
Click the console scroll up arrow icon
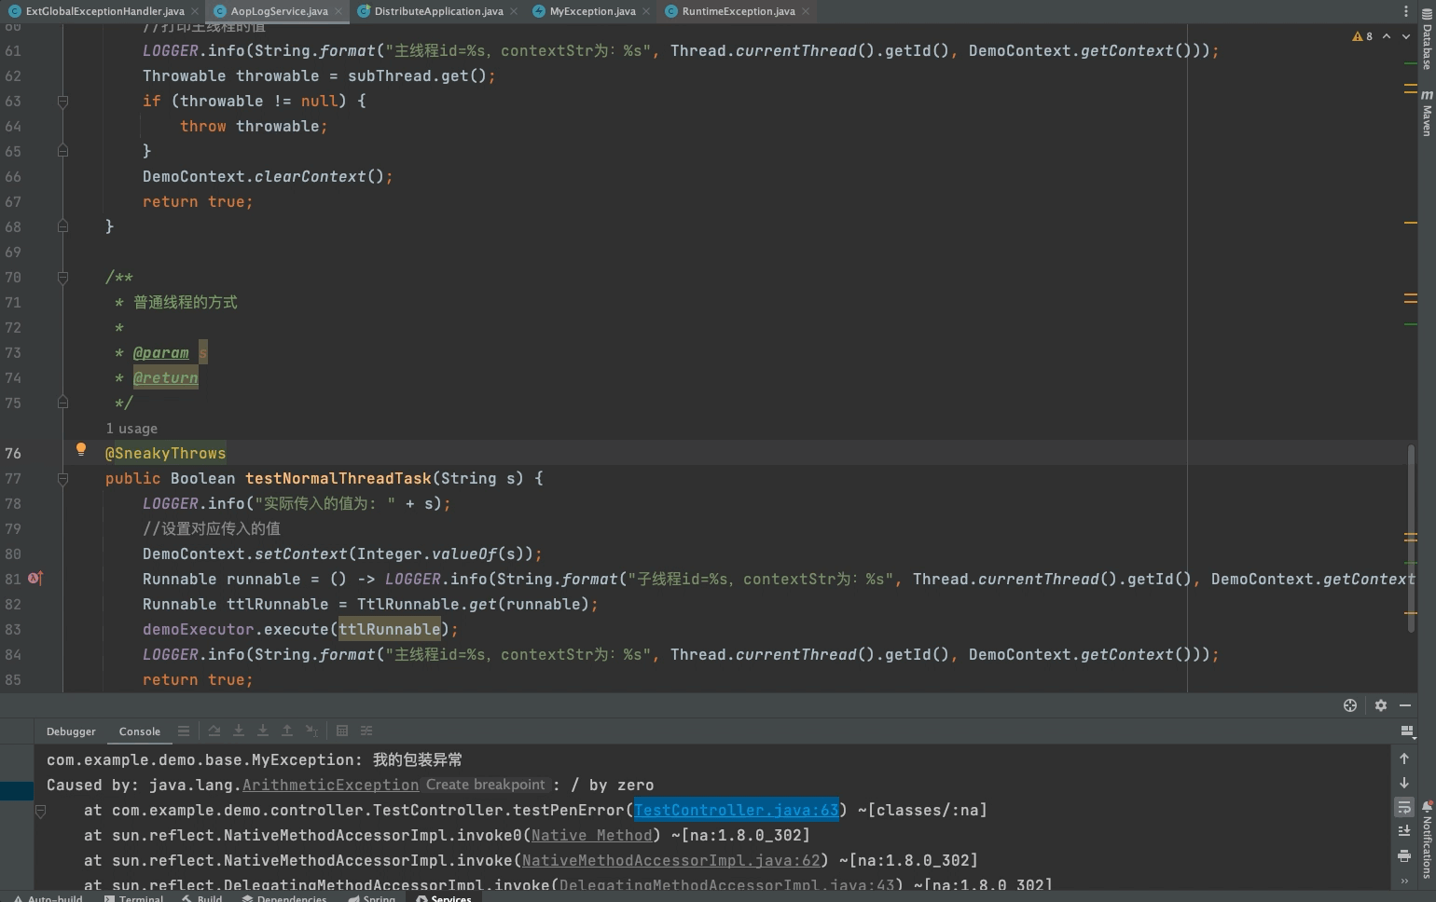point(1404,758)
